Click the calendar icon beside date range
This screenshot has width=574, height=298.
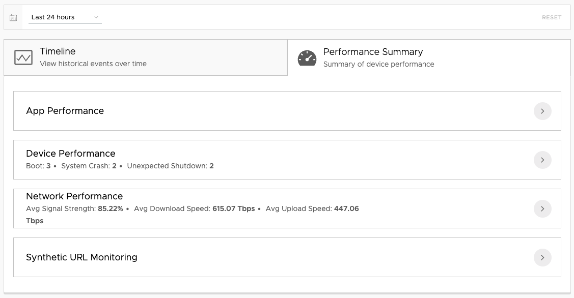(x=13, y=17)
